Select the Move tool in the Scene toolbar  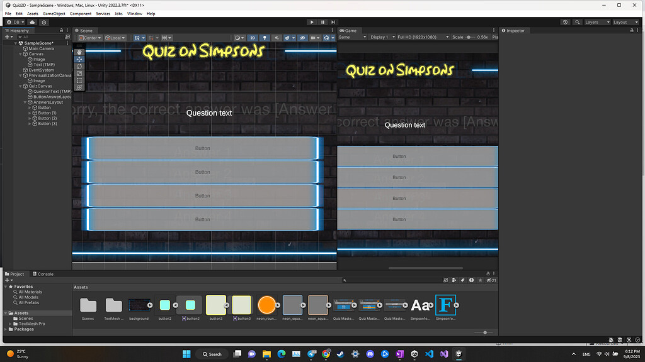[x=79, y=60]
